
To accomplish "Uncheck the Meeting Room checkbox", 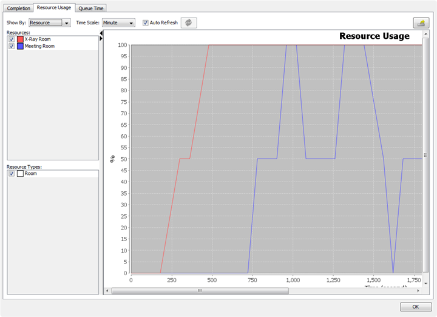I will pyautogui.click(x=12, y=46).
